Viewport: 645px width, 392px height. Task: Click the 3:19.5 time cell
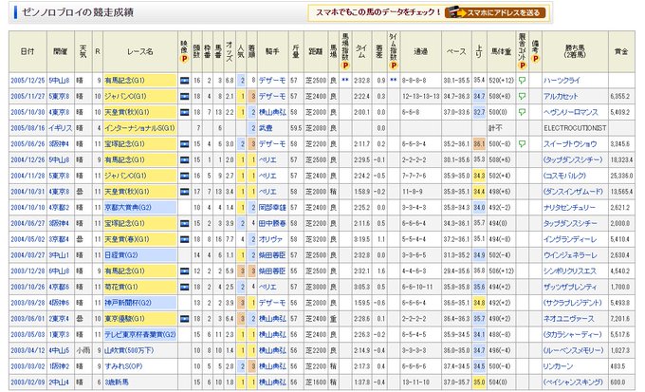(x=360, y=239)
